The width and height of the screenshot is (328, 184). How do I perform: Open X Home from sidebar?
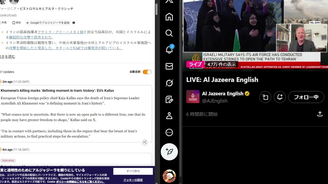coord(169,17)
